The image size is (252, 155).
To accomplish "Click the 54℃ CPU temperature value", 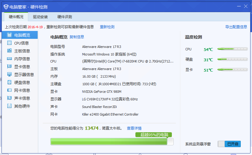I will tap(208, 49).
